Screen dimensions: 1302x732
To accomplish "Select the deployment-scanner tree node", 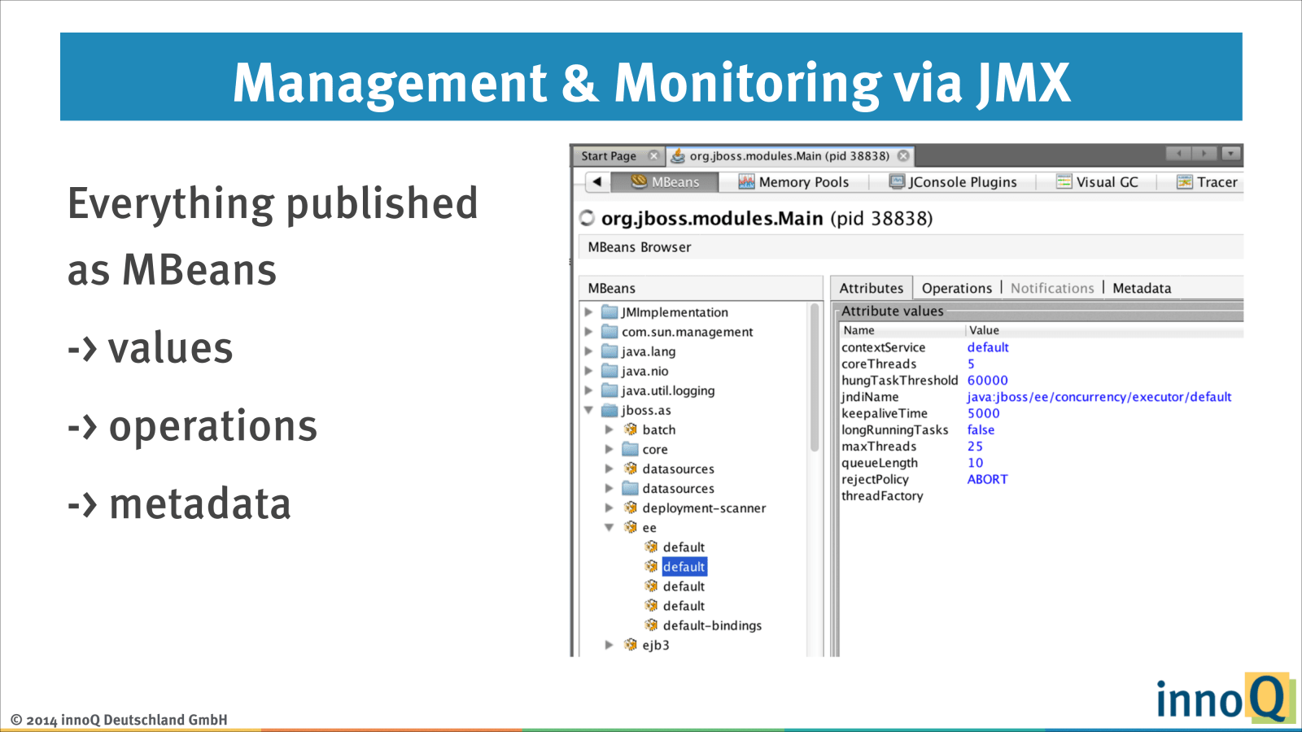I will [704, 508].
